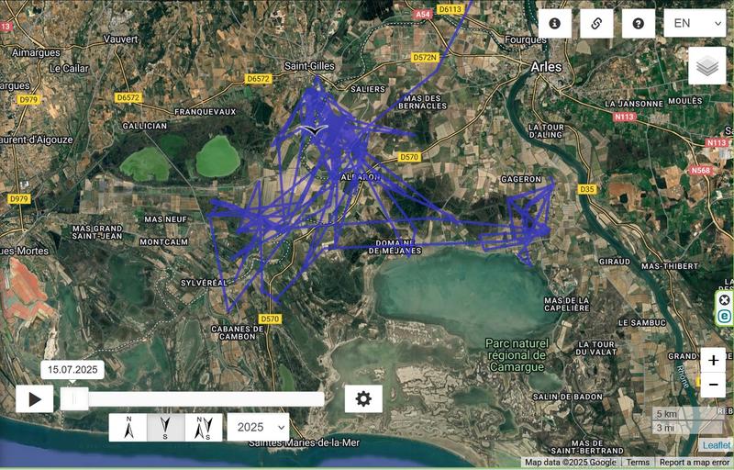The image size is (734, 470).
Task: Click the 5 km scale bar
Action: click(x=687, y=414)
